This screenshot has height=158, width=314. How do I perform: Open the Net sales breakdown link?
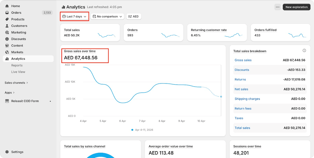point(241,89)
